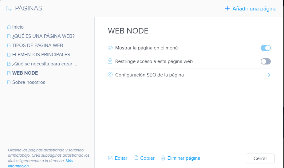Select TIPOS DE PÁGINA WEB page

click(x=38, y=45)
